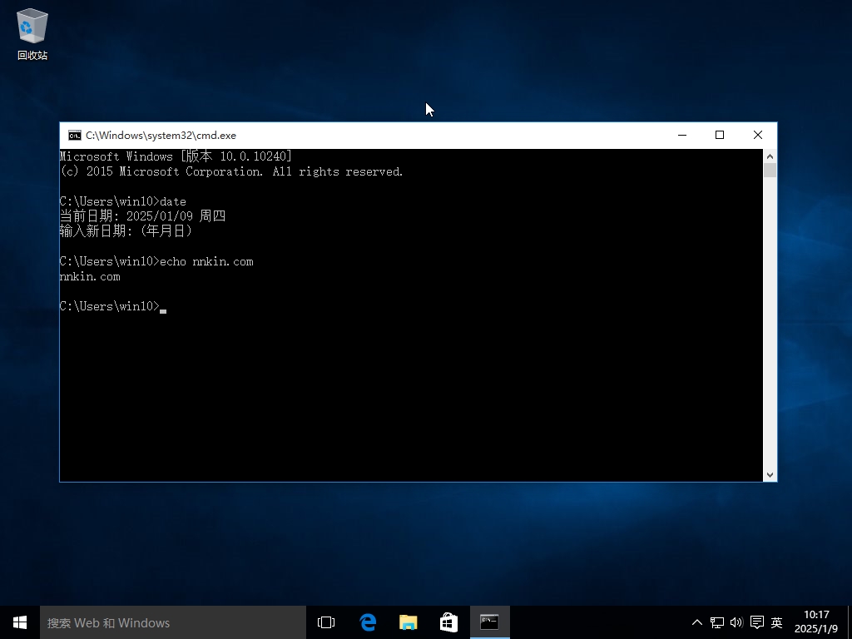Click the cmd vertical scrollbar thumb
This screenshot has height=639, width=852.
click(x=770, y=171)
